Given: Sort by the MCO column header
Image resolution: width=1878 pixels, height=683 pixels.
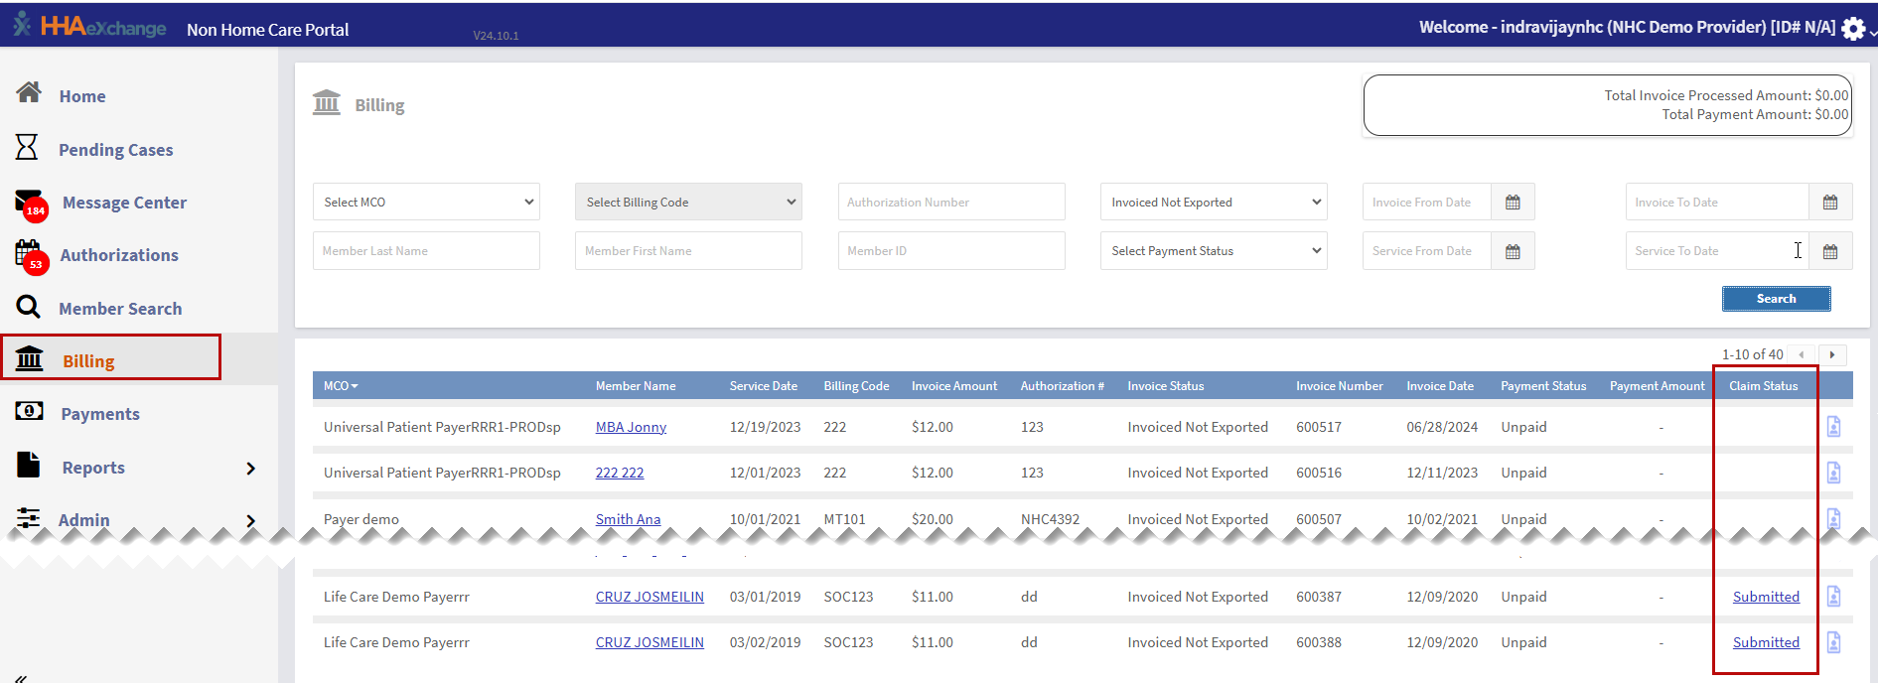Looking at the screenshot, I should (341, 386).
